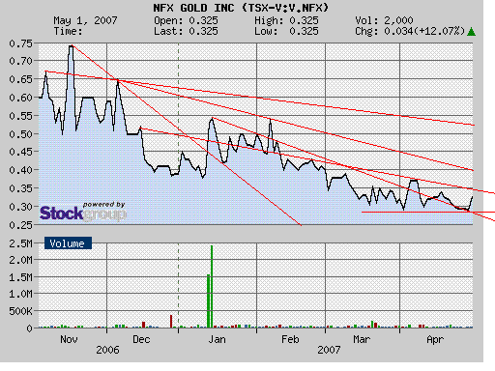Screen dimensions: 495x371
Task: Click the Low: 0.325 value
Action: tap(286, 31)
